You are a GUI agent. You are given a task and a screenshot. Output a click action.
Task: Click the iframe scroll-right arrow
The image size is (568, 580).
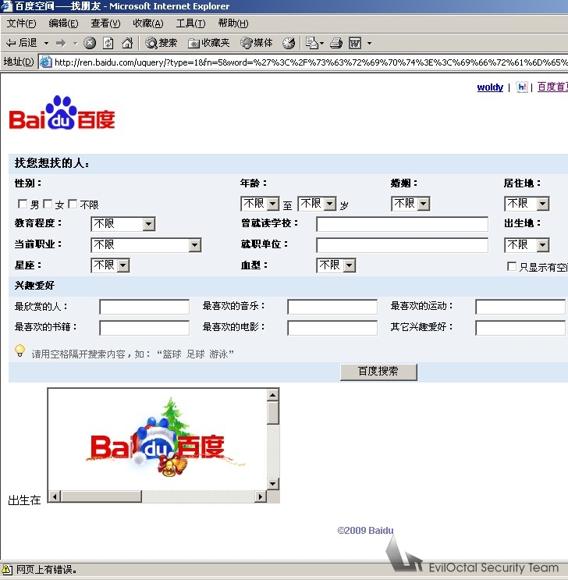[x=261, y=496]
